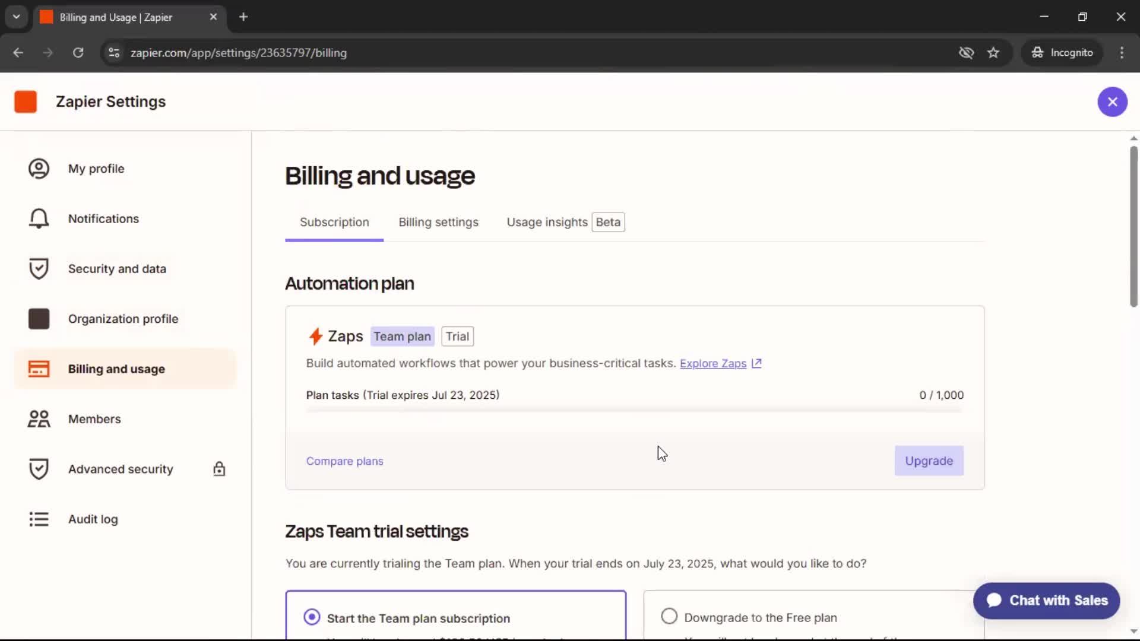The height and width of the screenshot is (641, 1140).
Task: Click the external link icon after Explore Zaps
Action: point(756,363)
